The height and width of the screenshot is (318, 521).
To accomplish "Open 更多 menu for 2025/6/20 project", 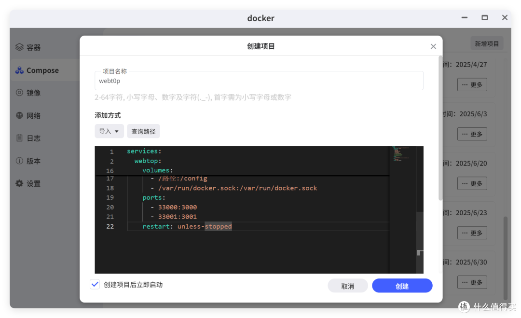I will click(472, 183).
